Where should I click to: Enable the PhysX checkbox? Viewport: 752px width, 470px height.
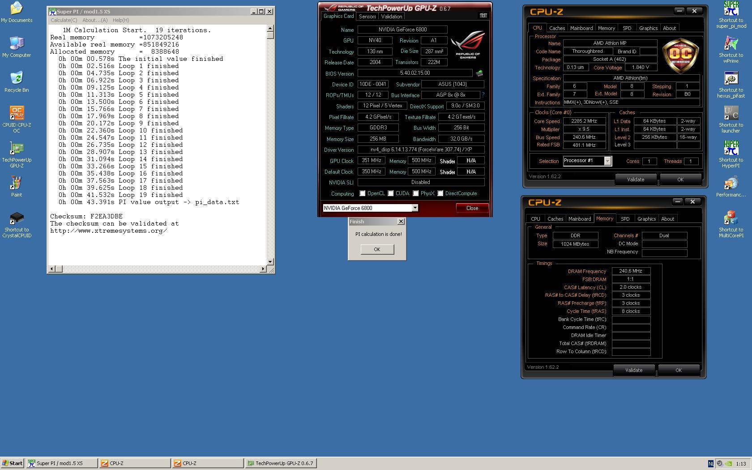click(416, 193)
